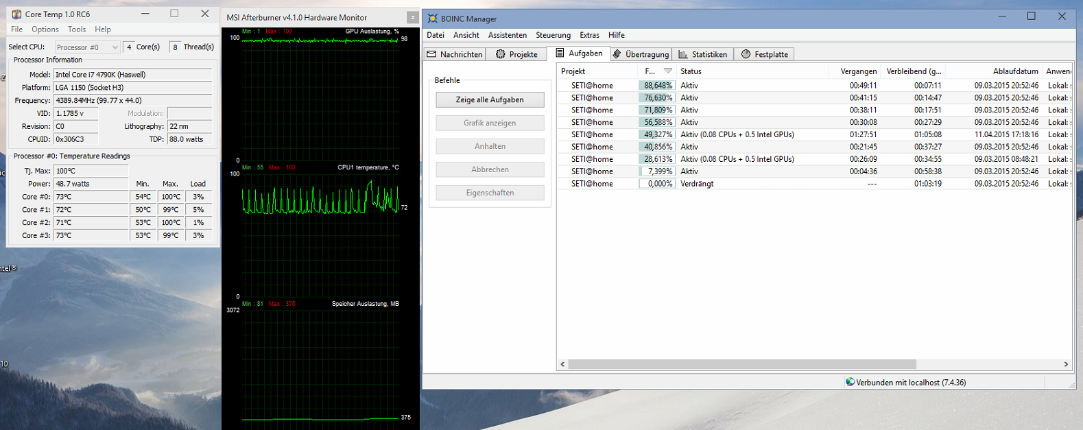The image size is (1083, 430).
Task: Open the Steuerung menu
Action: point(553,35)
